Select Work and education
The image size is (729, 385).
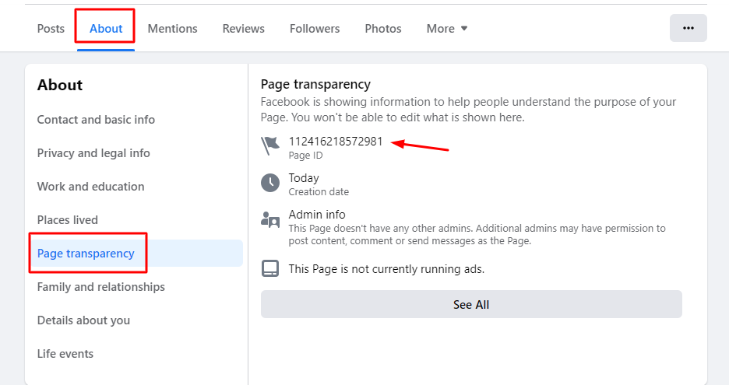tap(90, 187)
